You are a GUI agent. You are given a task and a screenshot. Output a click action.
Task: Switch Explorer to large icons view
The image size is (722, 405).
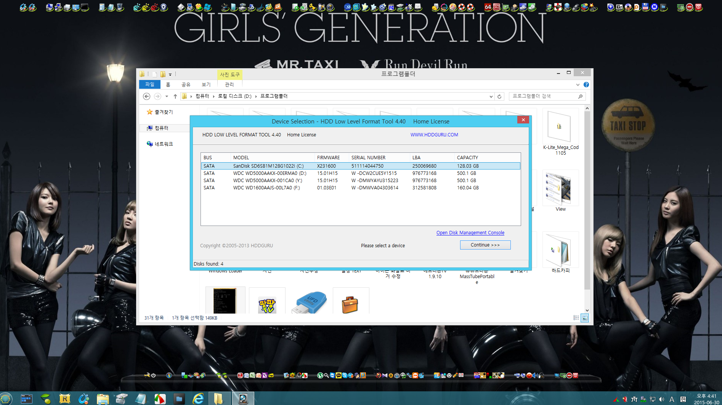click(x=585, y=318)
